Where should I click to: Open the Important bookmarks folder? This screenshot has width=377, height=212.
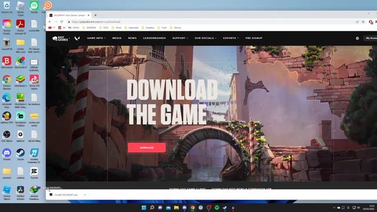point(131,28)
